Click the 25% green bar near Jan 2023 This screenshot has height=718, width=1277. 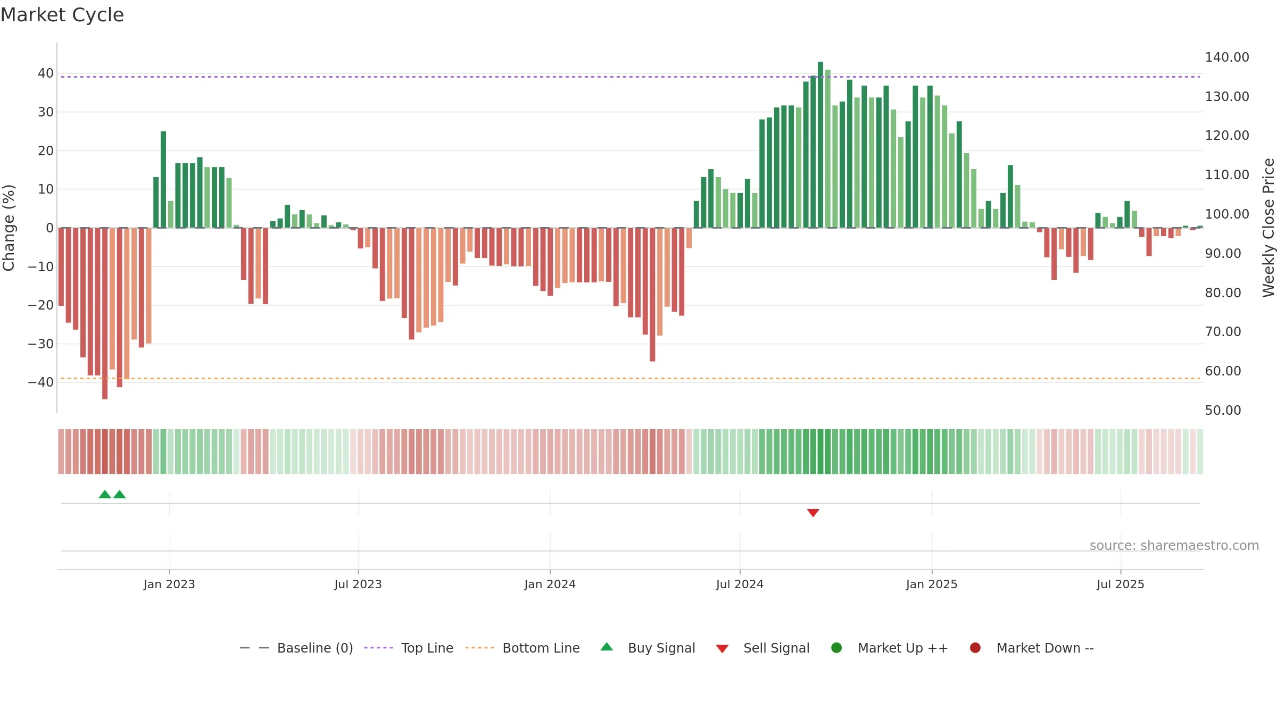tap(163, 180)
